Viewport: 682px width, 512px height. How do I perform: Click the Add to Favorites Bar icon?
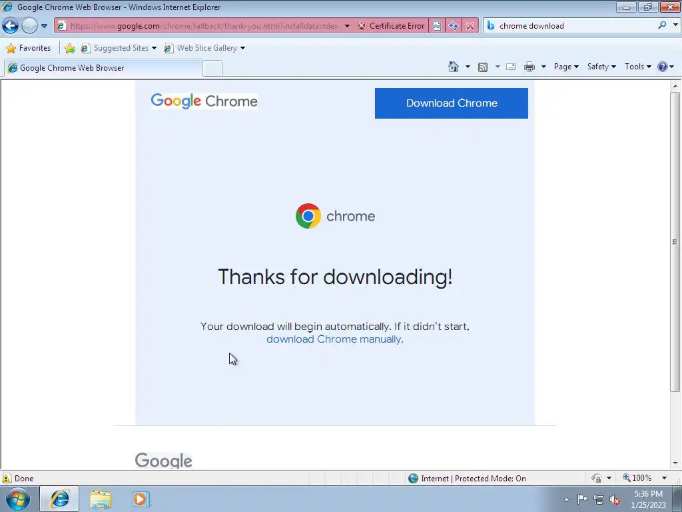click(x=69, y=48)
